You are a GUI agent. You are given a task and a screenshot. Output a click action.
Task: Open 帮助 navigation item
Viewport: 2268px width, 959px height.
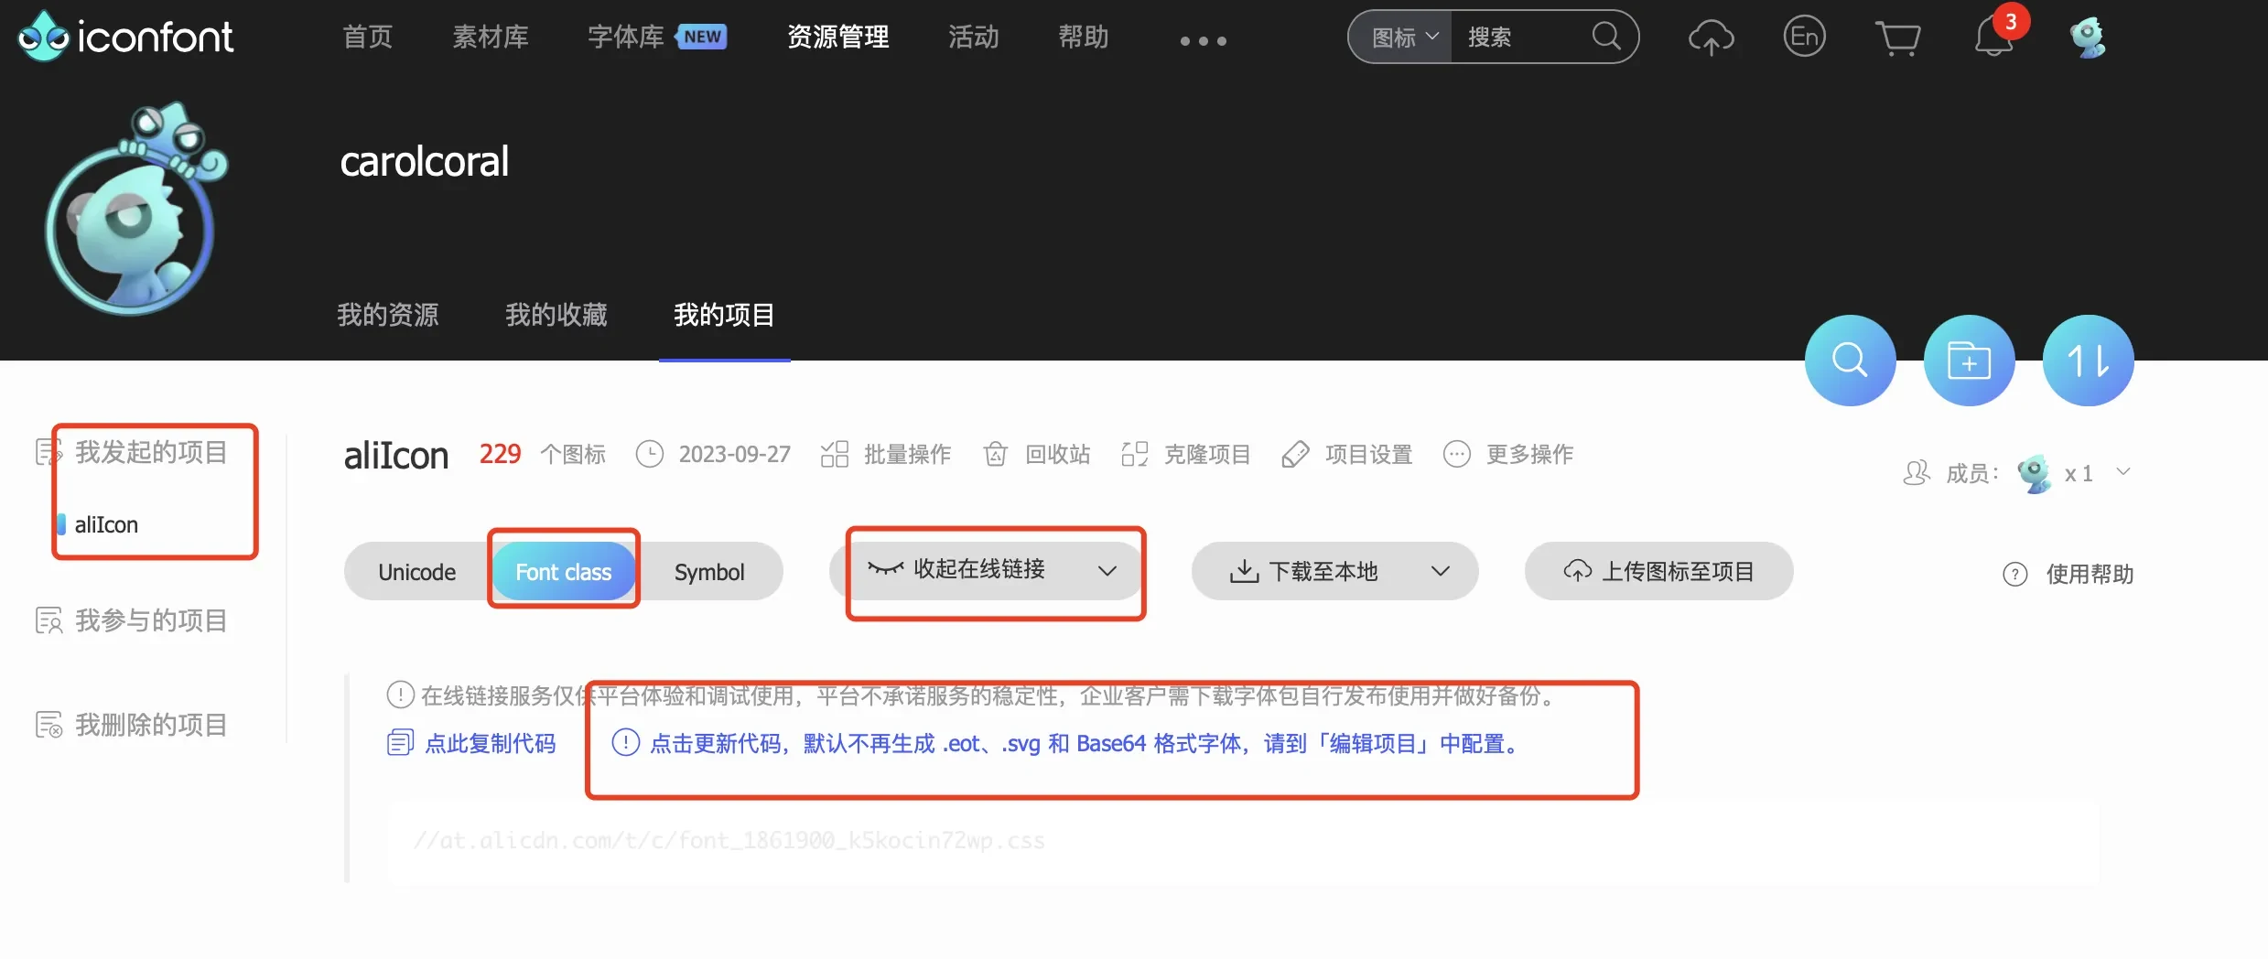point(1083,37)
